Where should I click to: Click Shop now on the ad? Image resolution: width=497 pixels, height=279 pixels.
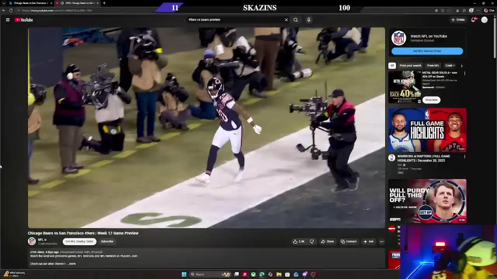[431, 100]
